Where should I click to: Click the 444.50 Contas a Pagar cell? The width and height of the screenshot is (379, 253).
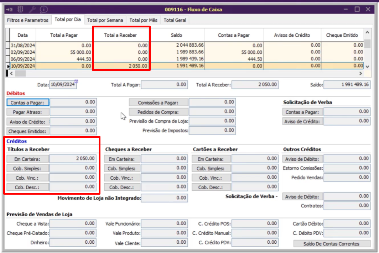[x=234, y=59]
